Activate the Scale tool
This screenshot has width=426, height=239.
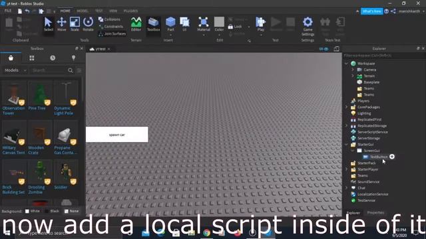pos(75,24)
